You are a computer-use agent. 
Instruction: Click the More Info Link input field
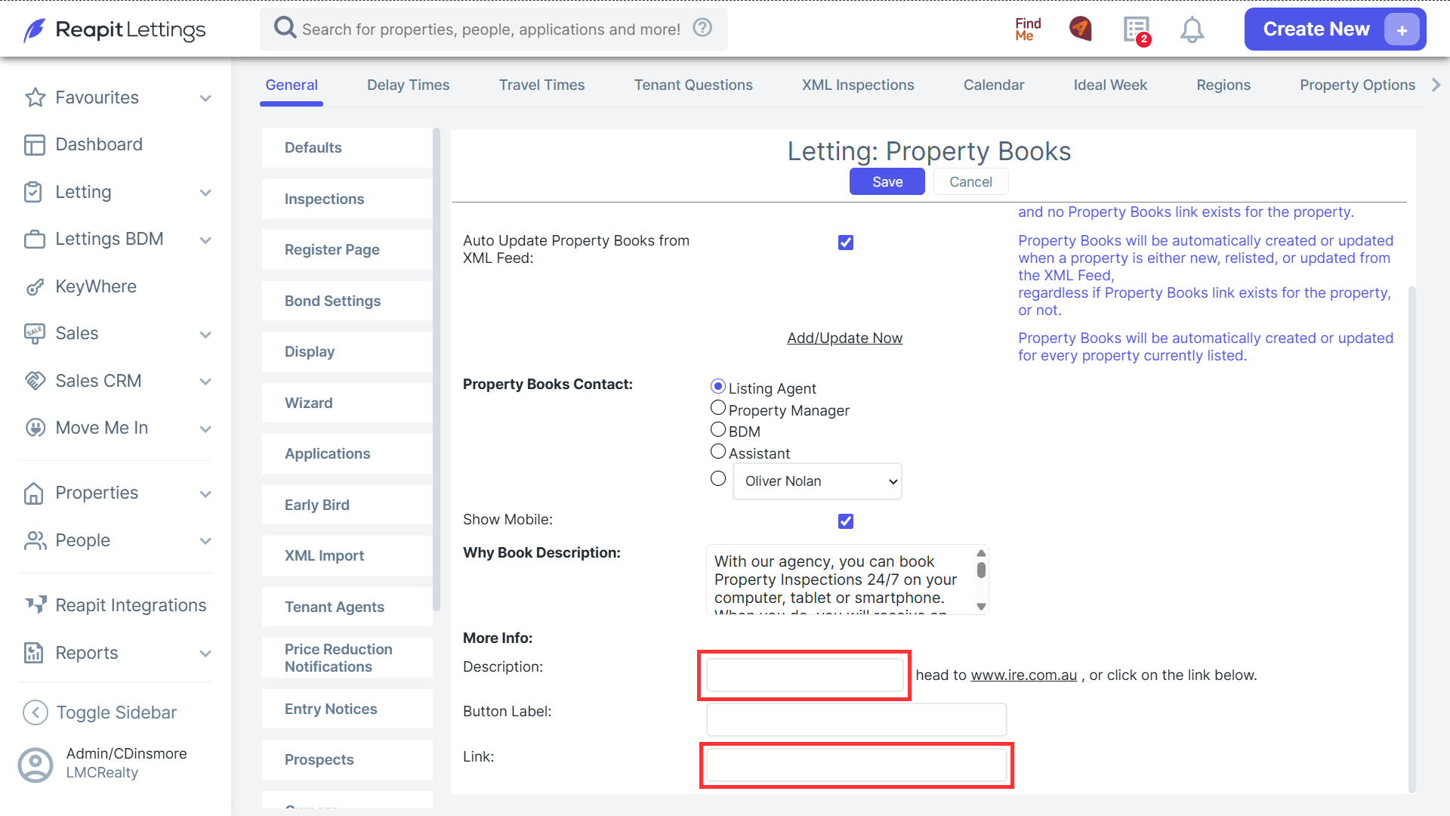(x=856, y=765)
